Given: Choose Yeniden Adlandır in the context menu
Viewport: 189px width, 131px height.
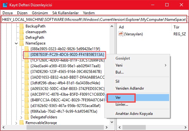Looking at the screenshot, I should [137, 88].
